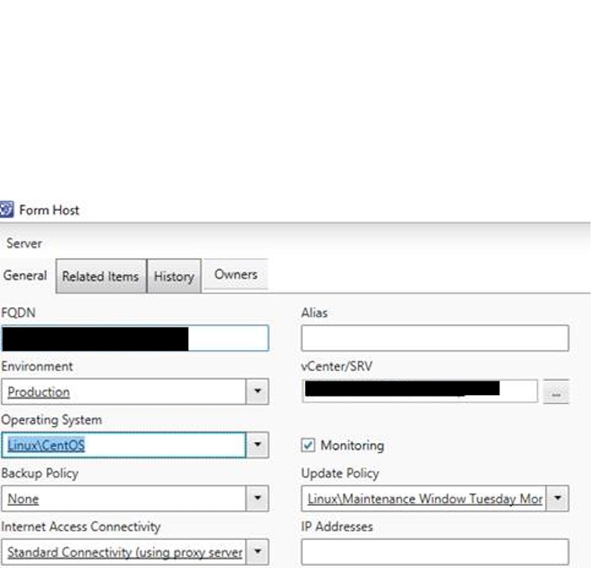The width and height of the screenshot is (593, 568).
Task: Expand the Operating System dropdown
Action: (x=258, y=445)
